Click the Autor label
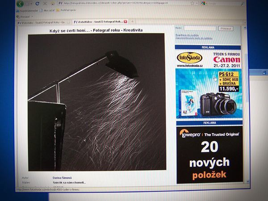Screen dimensions: 268x201 [25, 178]
